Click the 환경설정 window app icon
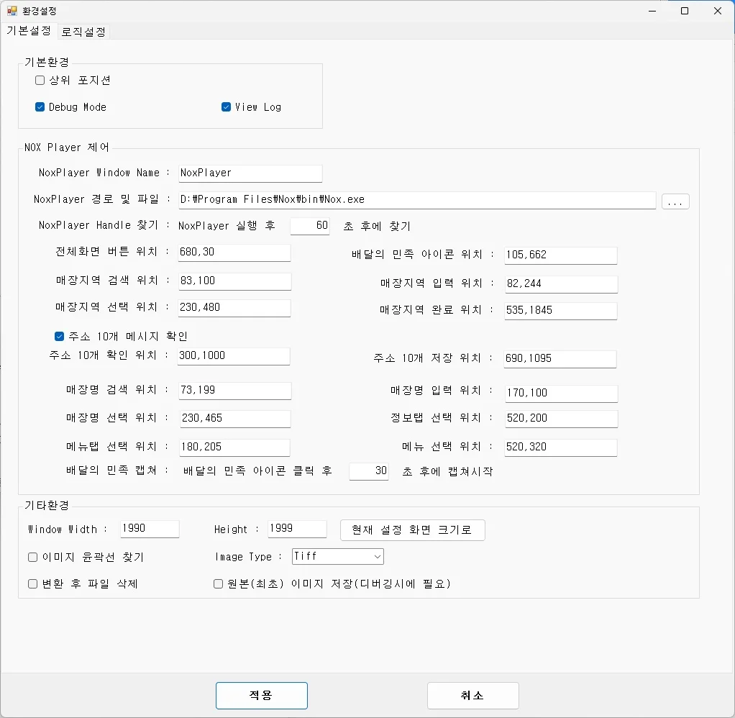 pos(12,11)
